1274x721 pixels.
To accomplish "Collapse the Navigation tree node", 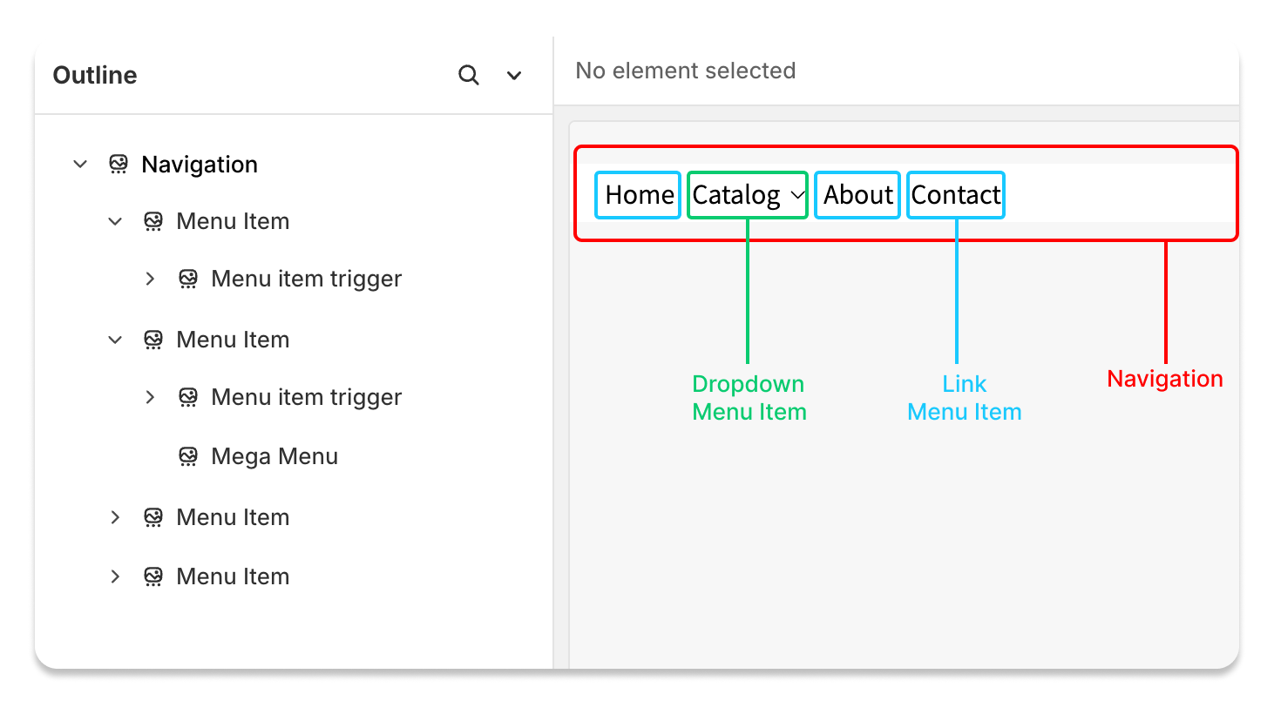I will (80, 165).
